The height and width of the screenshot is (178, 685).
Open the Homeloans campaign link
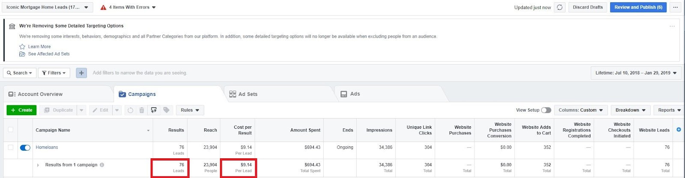click(47, 147)
